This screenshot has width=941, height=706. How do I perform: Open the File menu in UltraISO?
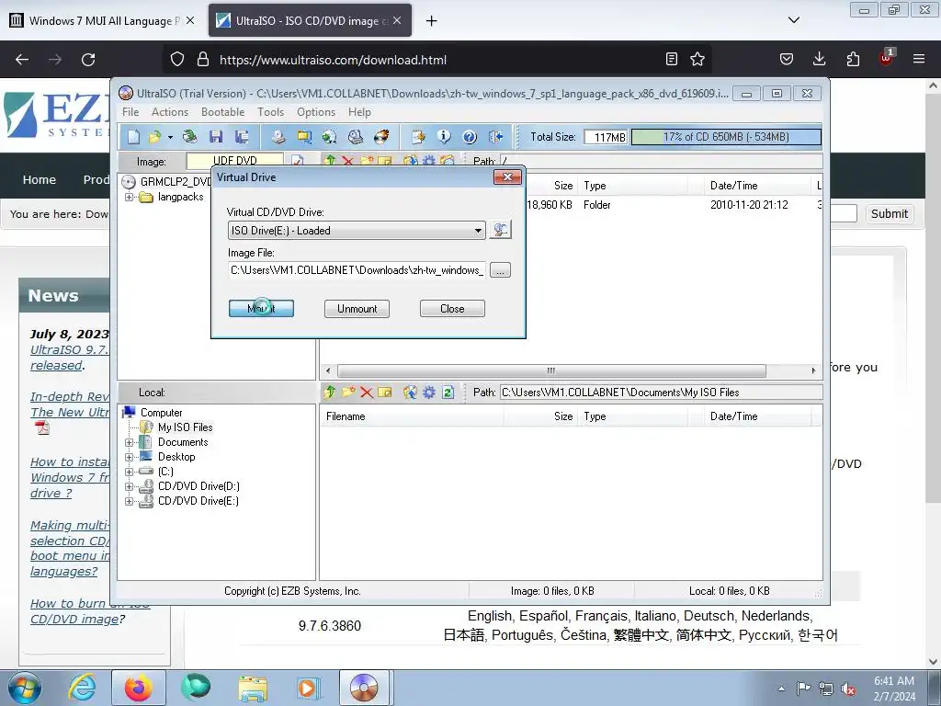point(130,112)
